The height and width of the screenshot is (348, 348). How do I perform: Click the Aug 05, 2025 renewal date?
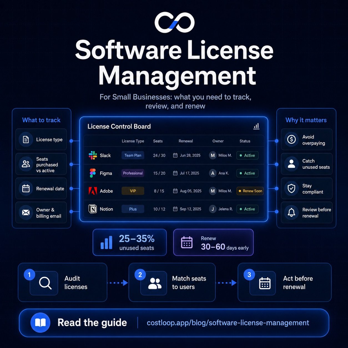point(191,191)
